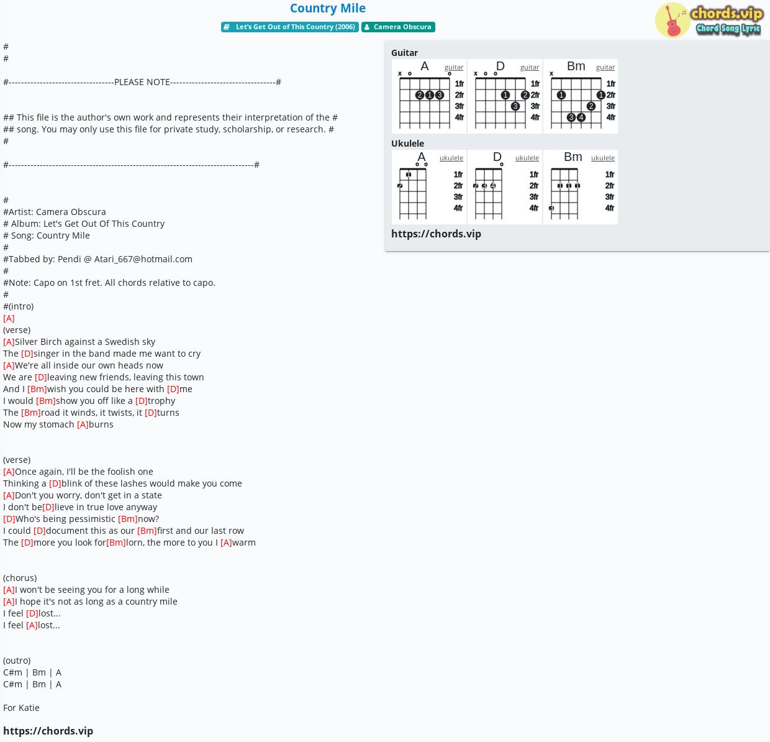
Task: Click the first 'C#m | Bm | A' outro line
Action: pyautogui.click(x=32, y=672)
